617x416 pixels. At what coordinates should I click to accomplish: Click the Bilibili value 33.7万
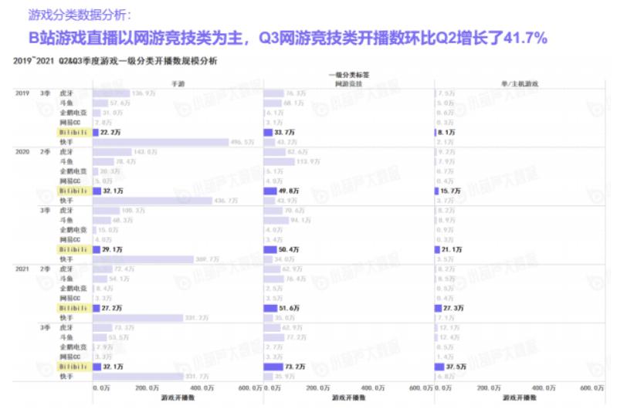pyautogui.click(x=284, y=133)
